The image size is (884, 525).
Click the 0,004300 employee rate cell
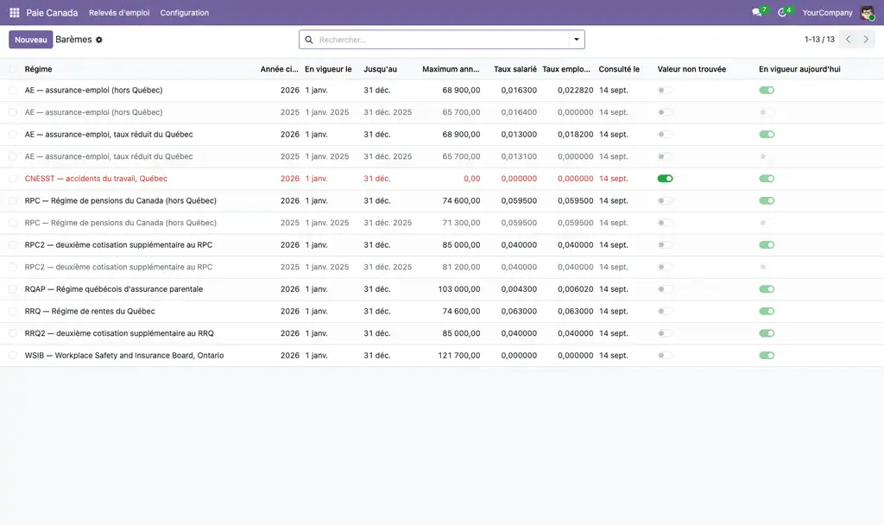click(519, 289)
